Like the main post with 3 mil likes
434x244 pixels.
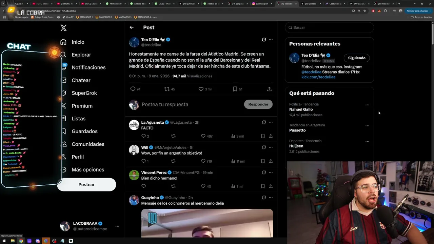point(205,89)
